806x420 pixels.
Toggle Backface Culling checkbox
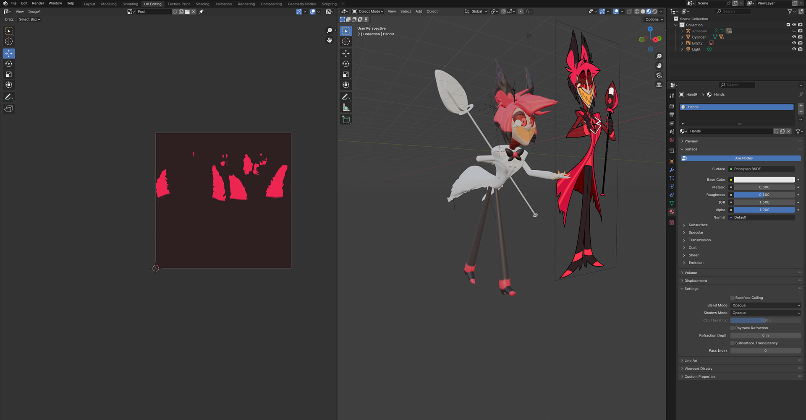[733, 298]
